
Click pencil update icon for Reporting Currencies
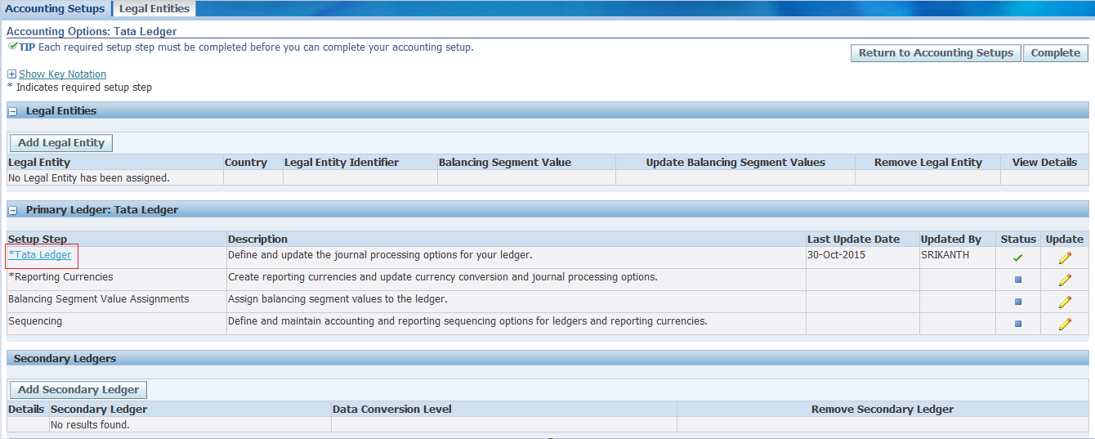(x=1064, y=280)
